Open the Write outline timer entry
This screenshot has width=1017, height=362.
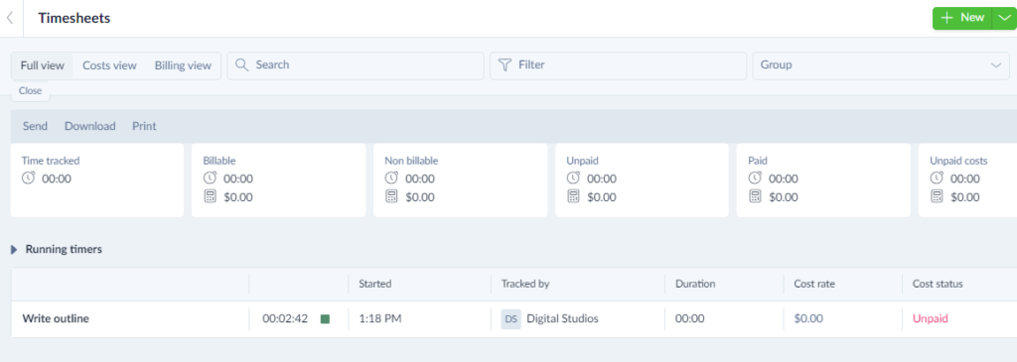coord(56,318)
